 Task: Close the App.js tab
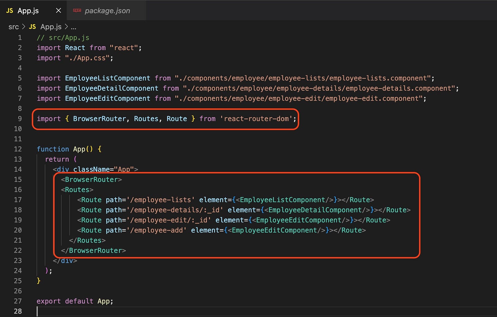pyautogui.click(x=58, y=11)
